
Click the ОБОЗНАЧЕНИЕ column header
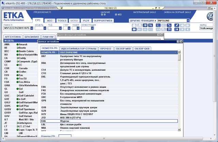tap(118, 52)
